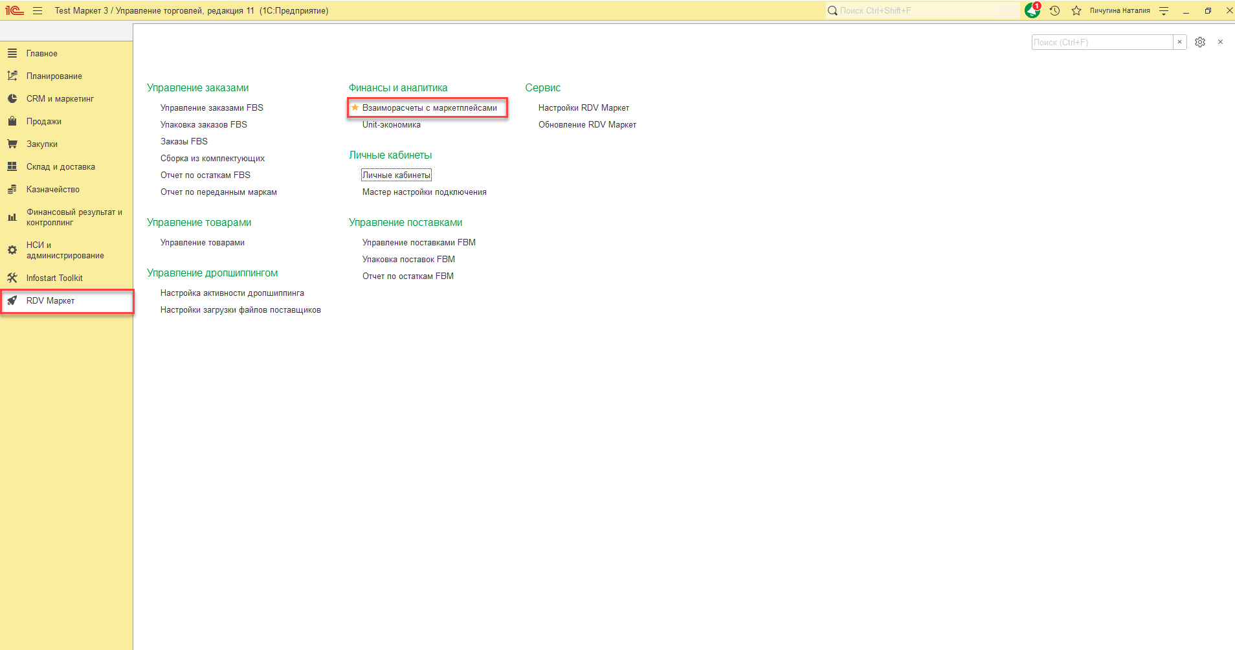Click the Закупки cart icon
Image resolution: width=1235 pixels, height=650 pixels.
coord(12,144)
